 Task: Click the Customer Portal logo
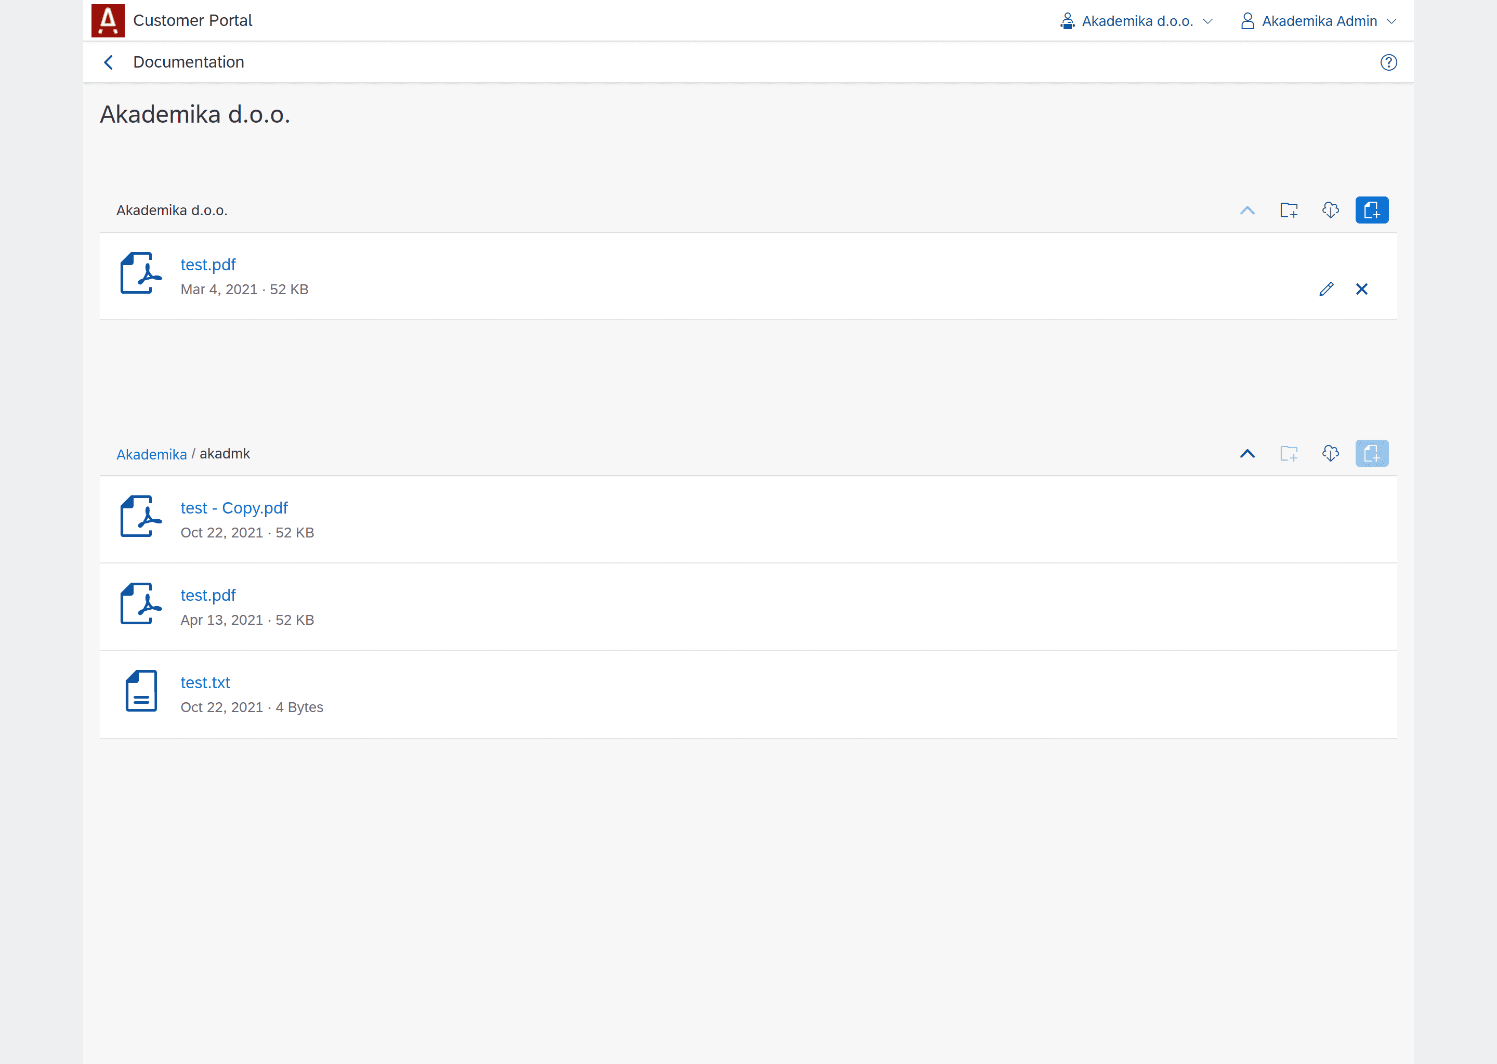click(108, 20)
